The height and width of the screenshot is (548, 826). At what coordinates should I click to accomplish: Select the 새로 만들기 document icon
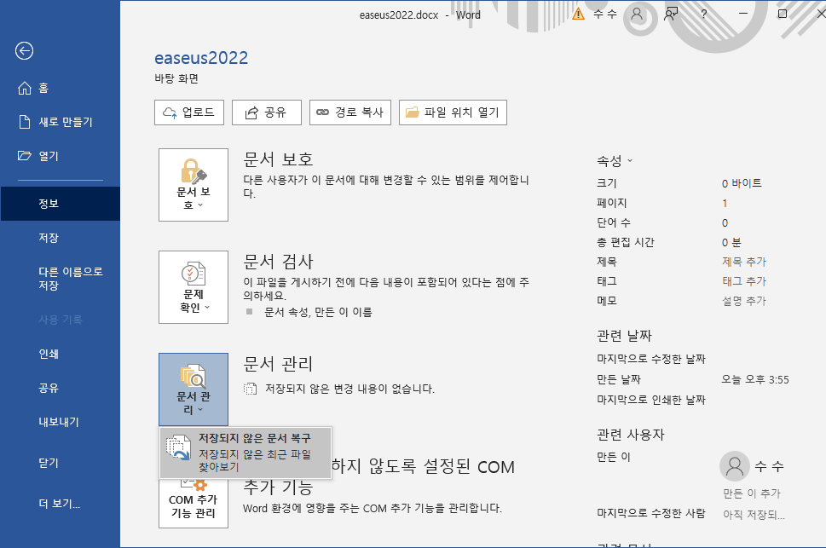pyautogui.click(x=25, y=121)
